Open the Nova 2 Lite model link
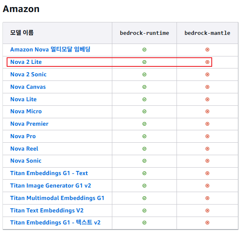Screen dimensions: 242x234 click(x=26, y=62)
